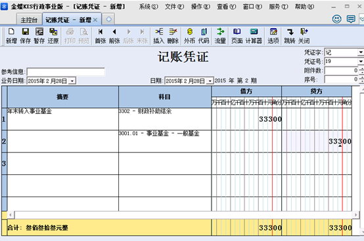364x241 pixels.
Task: Open the 业务日期 date picker dropdown
Action: coord(72,81)
